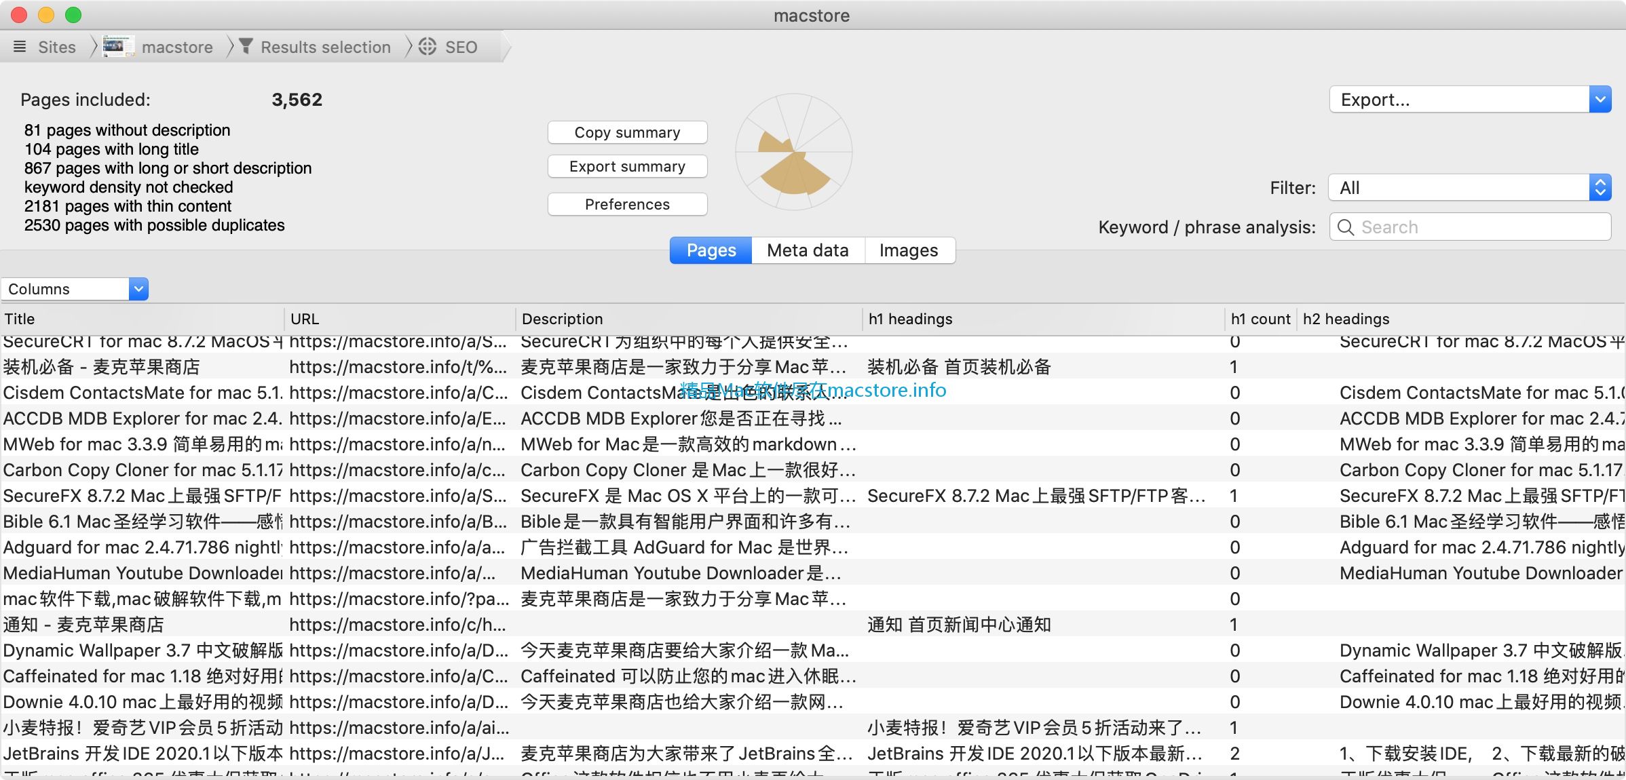This screenshot has height=780, width=1626.
Task: Go to Results selection breadcrumb
Action: pos(326,47)
